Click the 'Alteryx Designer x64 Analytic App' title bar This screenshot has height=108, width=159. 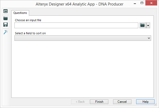click(x=79, y=4)
